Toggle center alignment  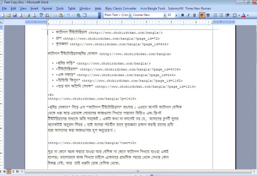[x=208, y=15]
